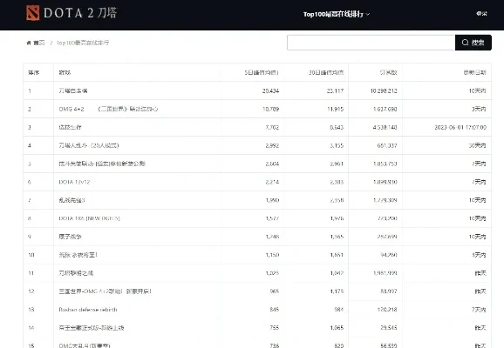Open the rank 10 game name
The height and width of the screenshot is (348, 504).
coord(78,255)
